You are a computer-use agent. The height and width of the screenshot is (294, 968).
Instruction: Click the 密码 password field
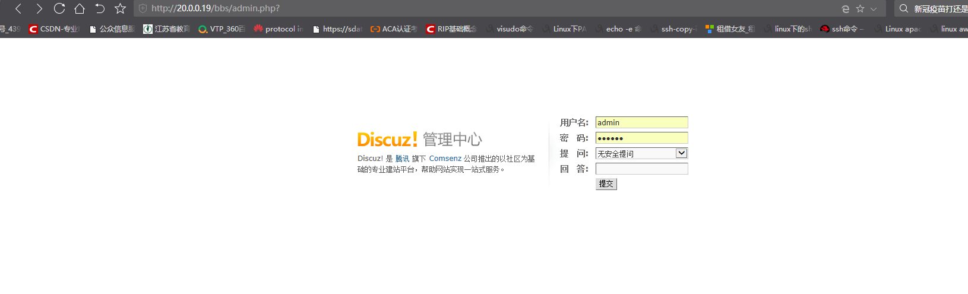point(641,138)
